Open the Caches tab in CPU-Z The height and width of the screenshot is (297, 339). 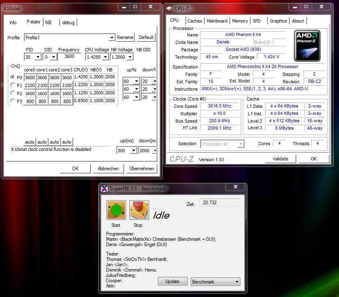(x=195, y=21)
